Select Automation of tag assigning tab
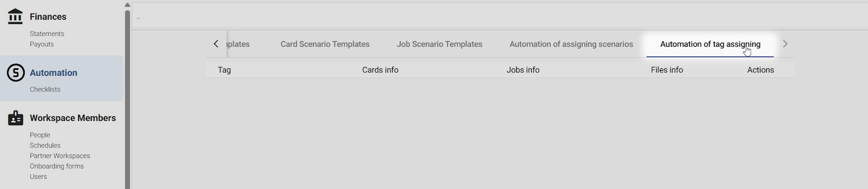The height and width of the screenshot is (189, 868). [710, 44]
